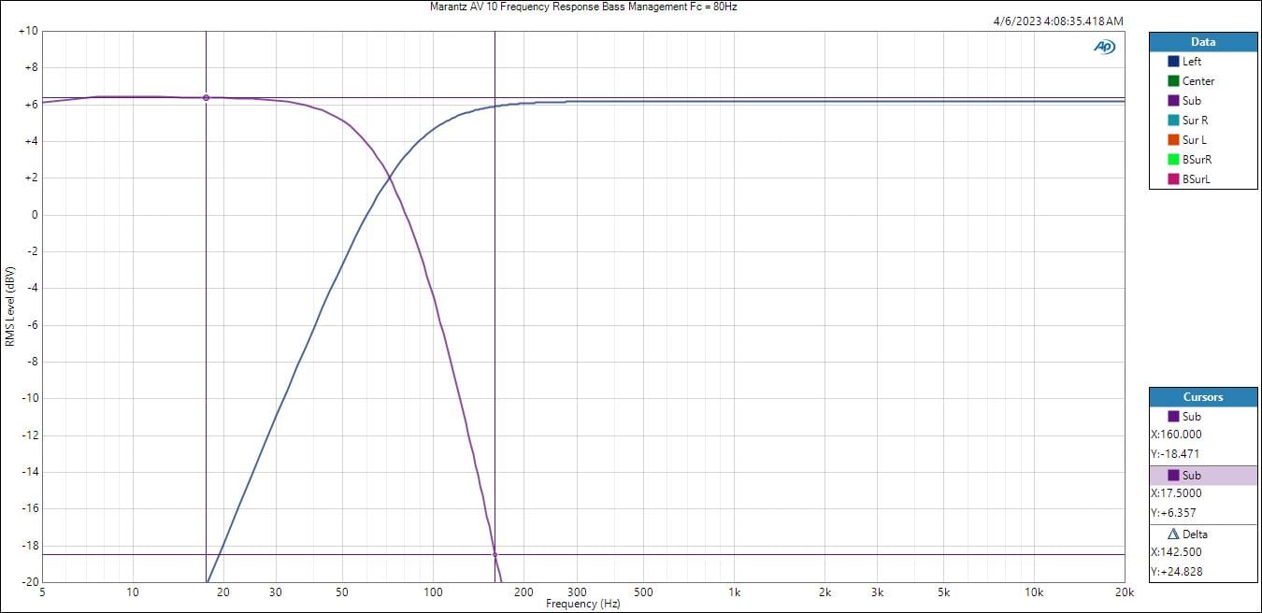Screen dimensions: 1262x613
Task: Click the timestamp above the graph
Action: click(x=1057, y=21)
